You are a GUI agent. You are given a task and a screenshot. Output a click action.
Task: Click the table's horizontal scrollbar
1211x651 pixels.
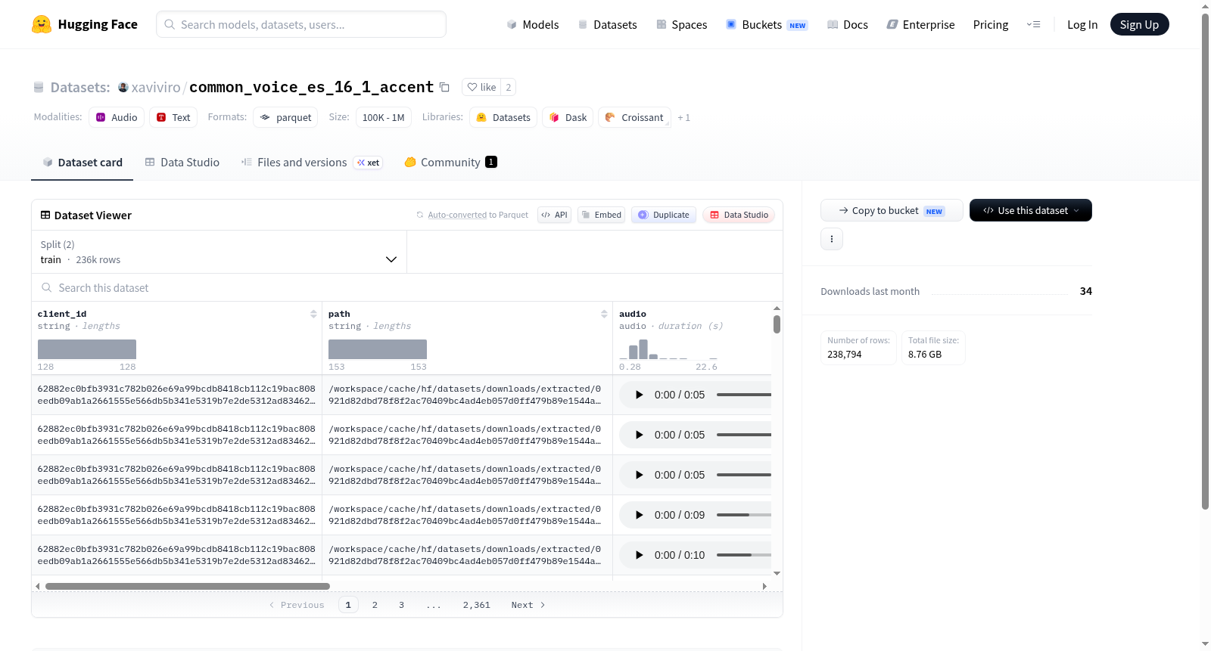click(188, 586)
